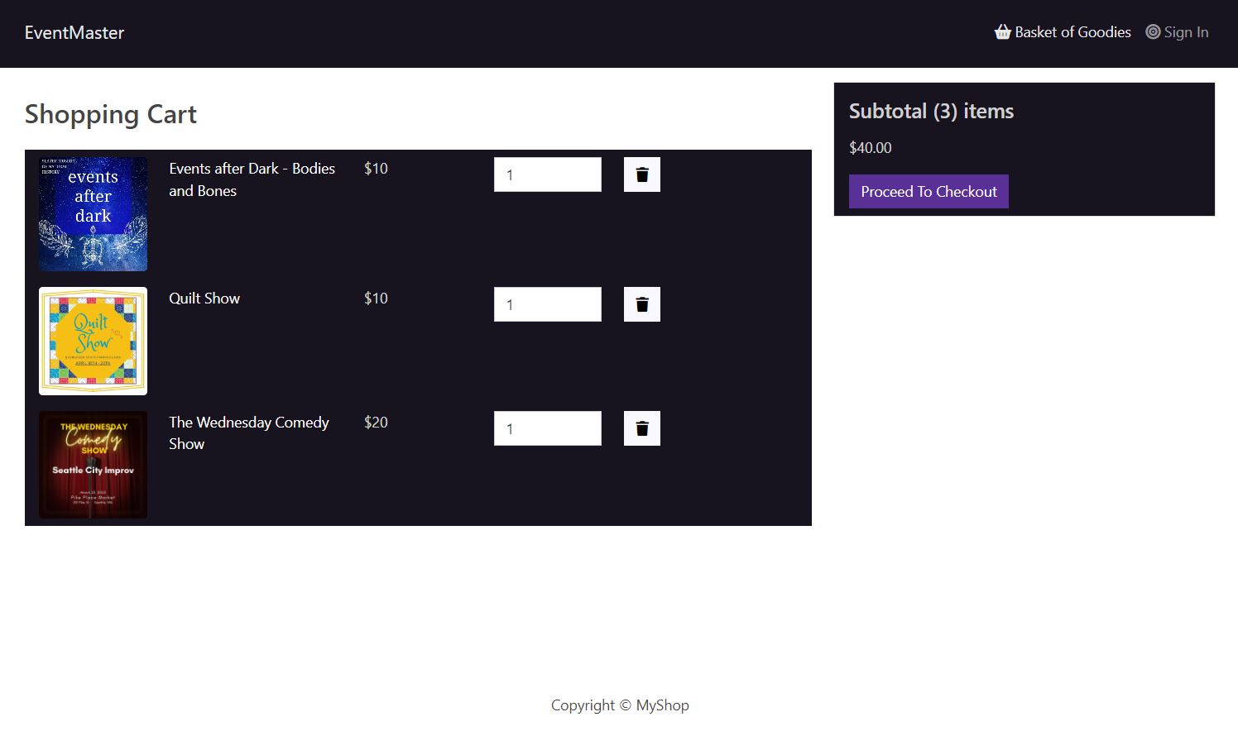
Task: Open the Events after Dark poster thumbnail
Action: (93, 213)
